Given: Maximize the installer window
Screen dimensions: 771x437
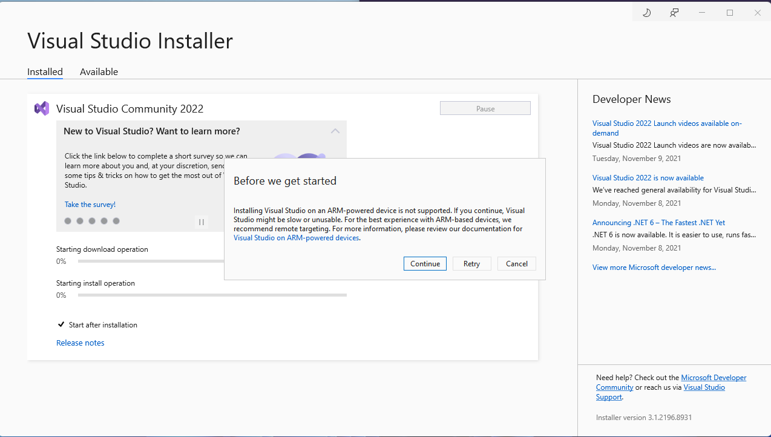Looking at the screenshot, I should (x=730, y=13).
